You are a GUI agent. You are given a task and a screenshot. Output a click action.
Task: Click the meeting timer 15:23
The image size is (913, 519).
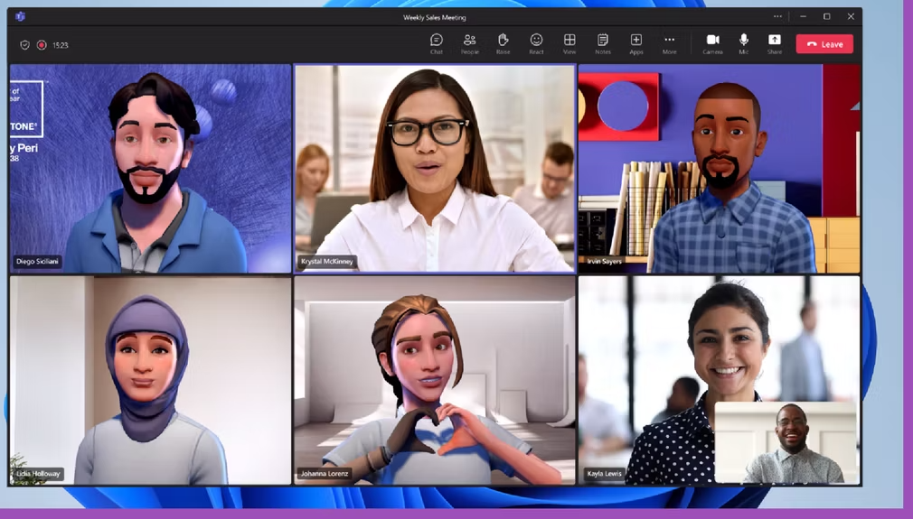pyautogui.click(x=61, y=45)
